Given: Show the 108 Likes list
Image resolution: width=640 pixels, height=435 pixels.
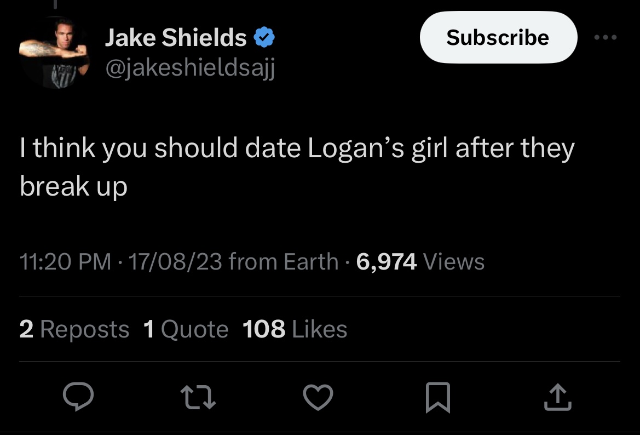Looking at the screenshot, I should (x=295, y=329).
